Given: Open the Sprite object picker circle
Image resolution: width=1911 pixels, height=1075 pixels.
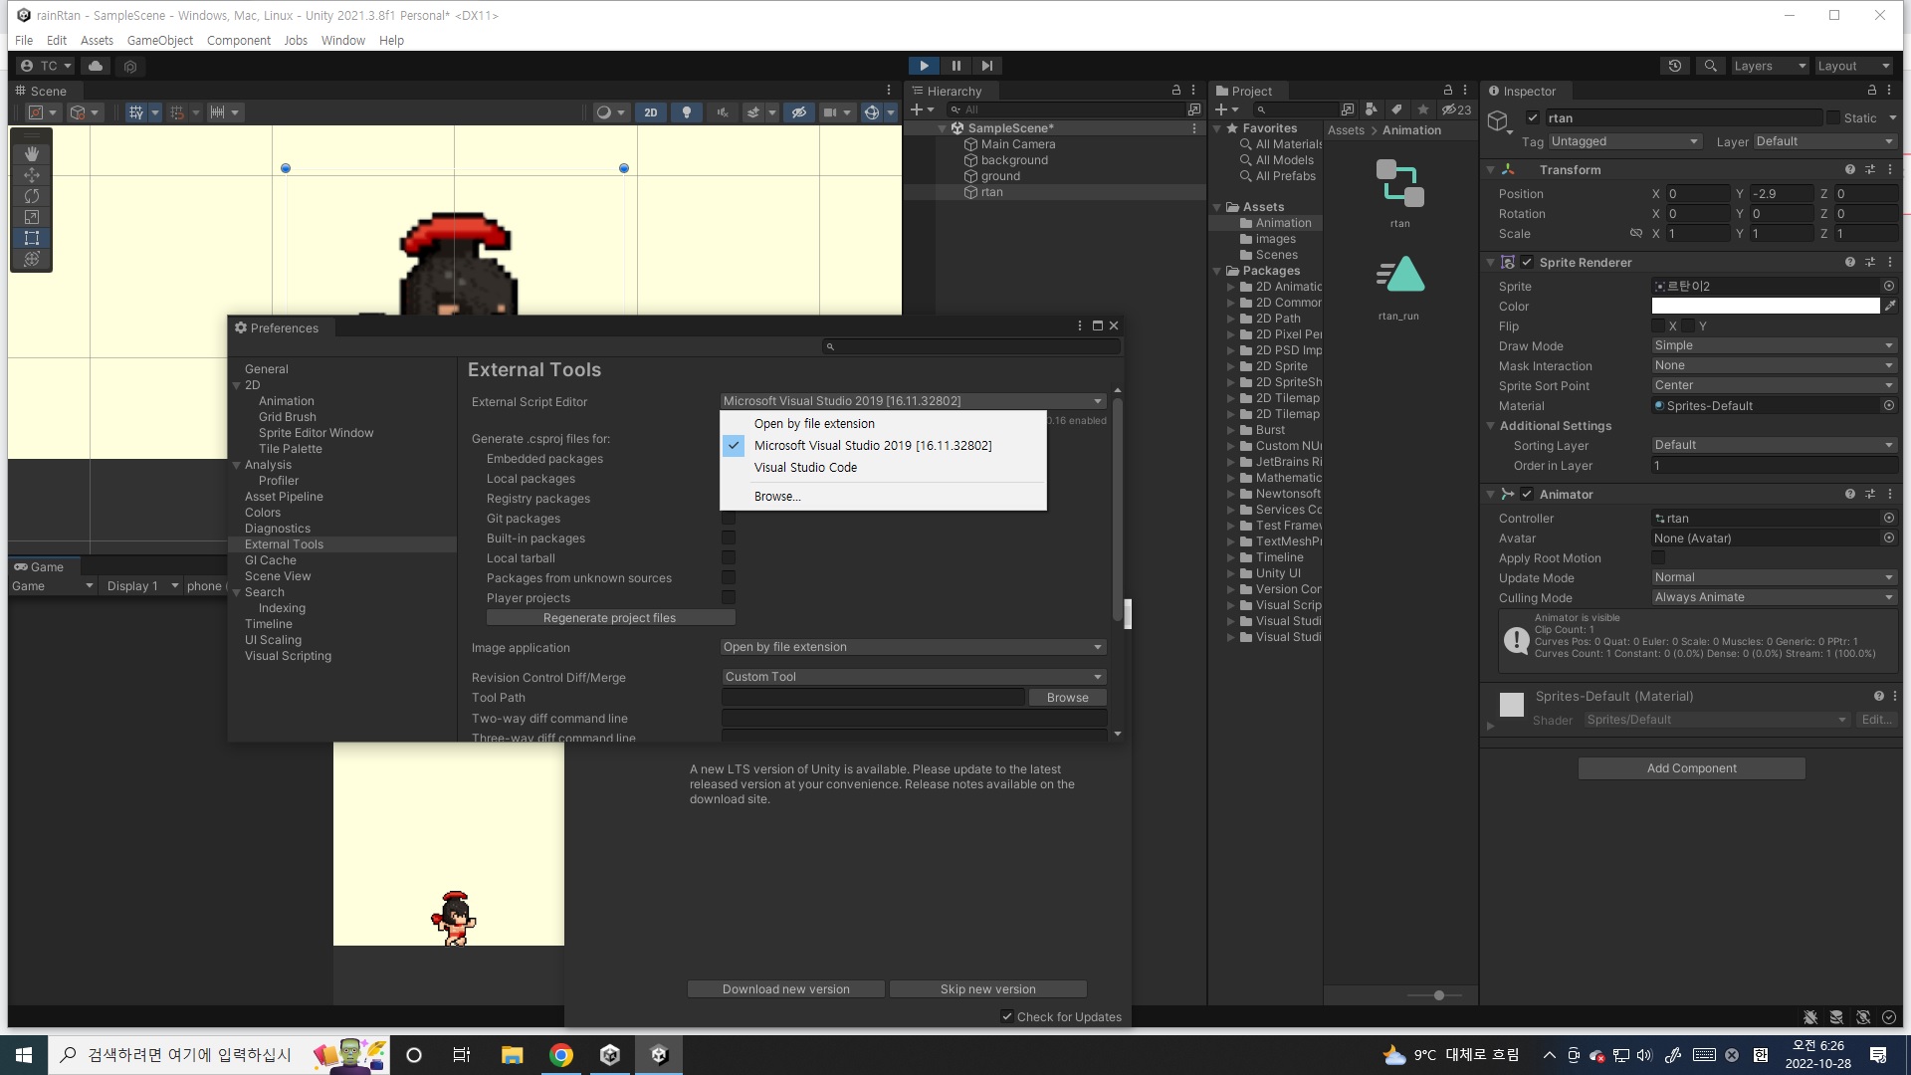Looking at the screenshot, I should click(x=1889, y=287).
